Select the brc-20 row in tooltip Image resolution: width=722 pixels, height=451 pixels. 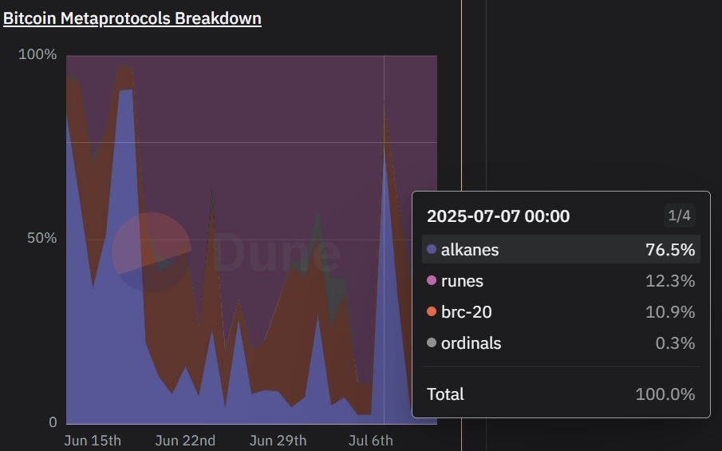coord(561,312)
